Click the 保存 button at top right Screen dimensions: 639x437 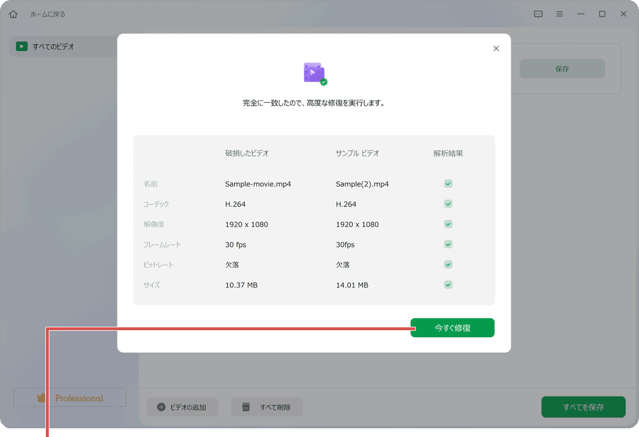[561, 68]
